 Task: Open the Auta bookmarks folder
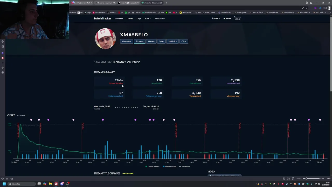(161, 12)
